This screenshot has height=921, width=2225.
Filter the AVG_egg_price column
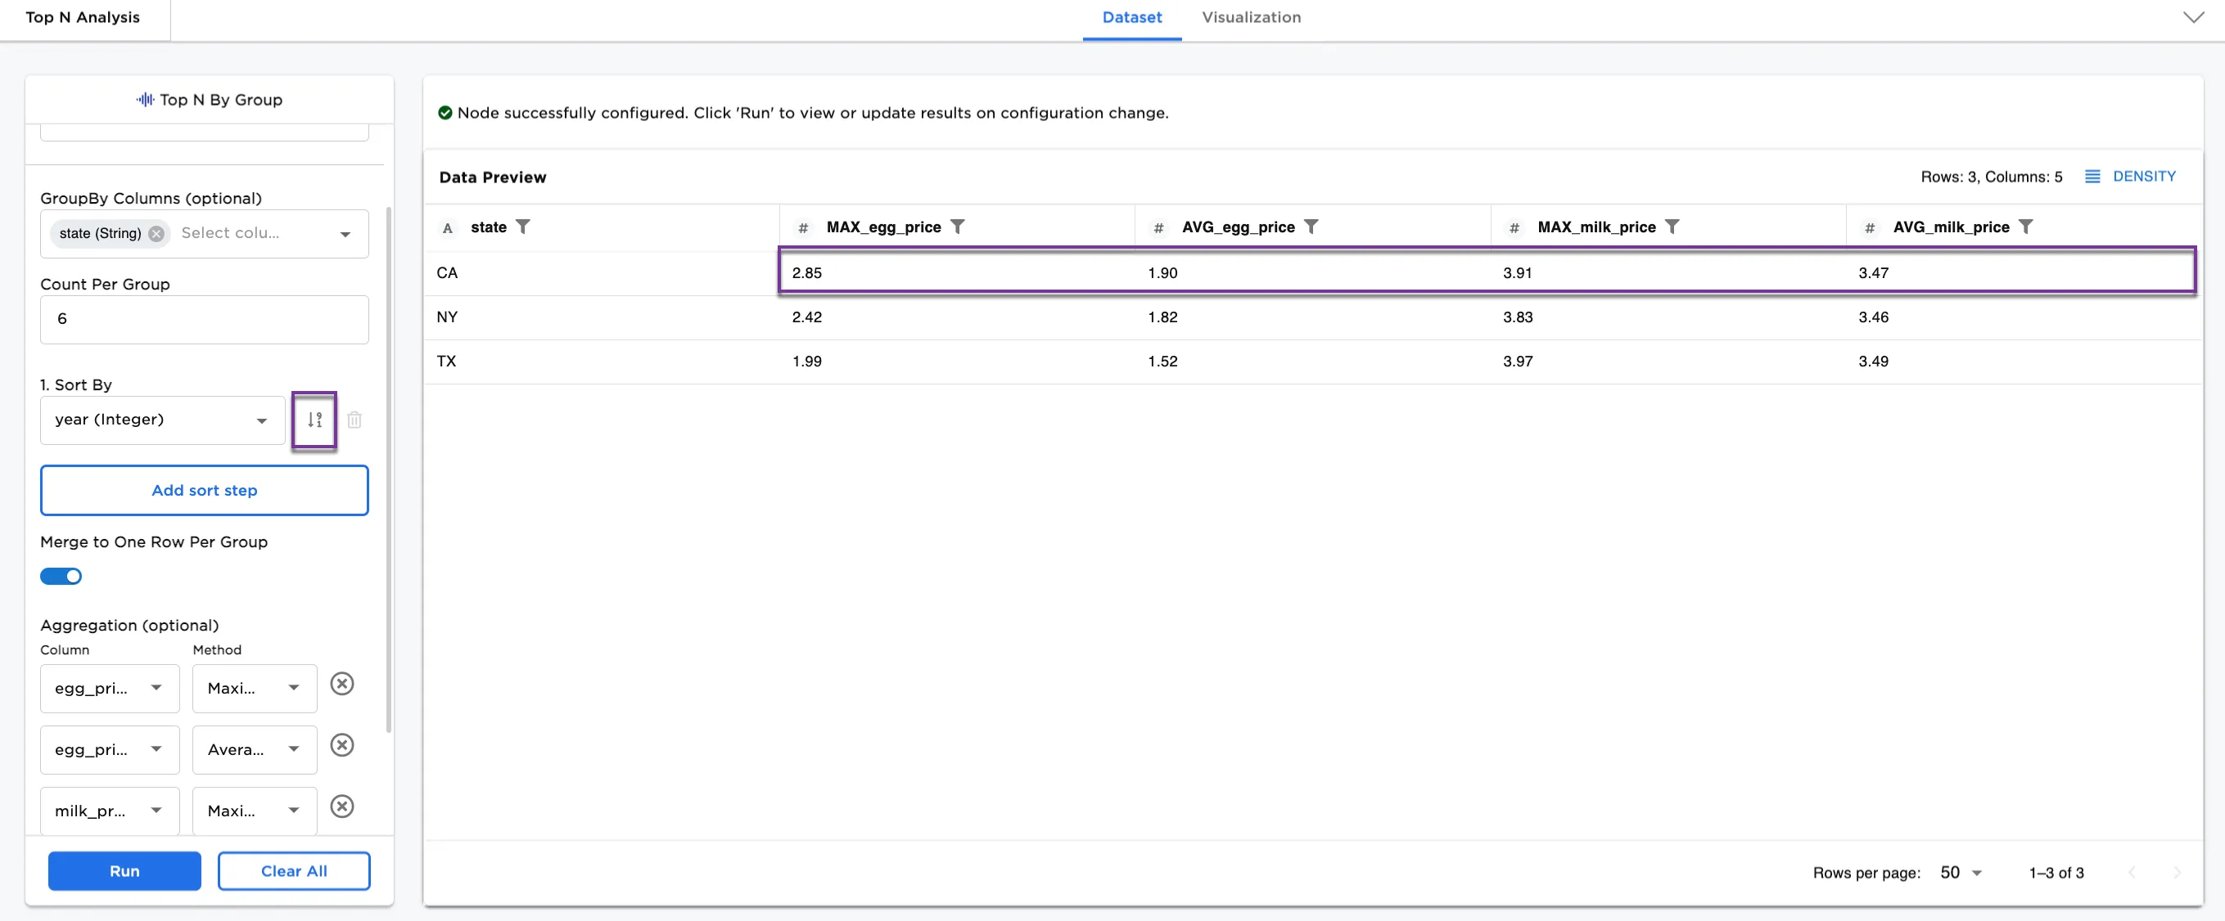[1311, 227]
